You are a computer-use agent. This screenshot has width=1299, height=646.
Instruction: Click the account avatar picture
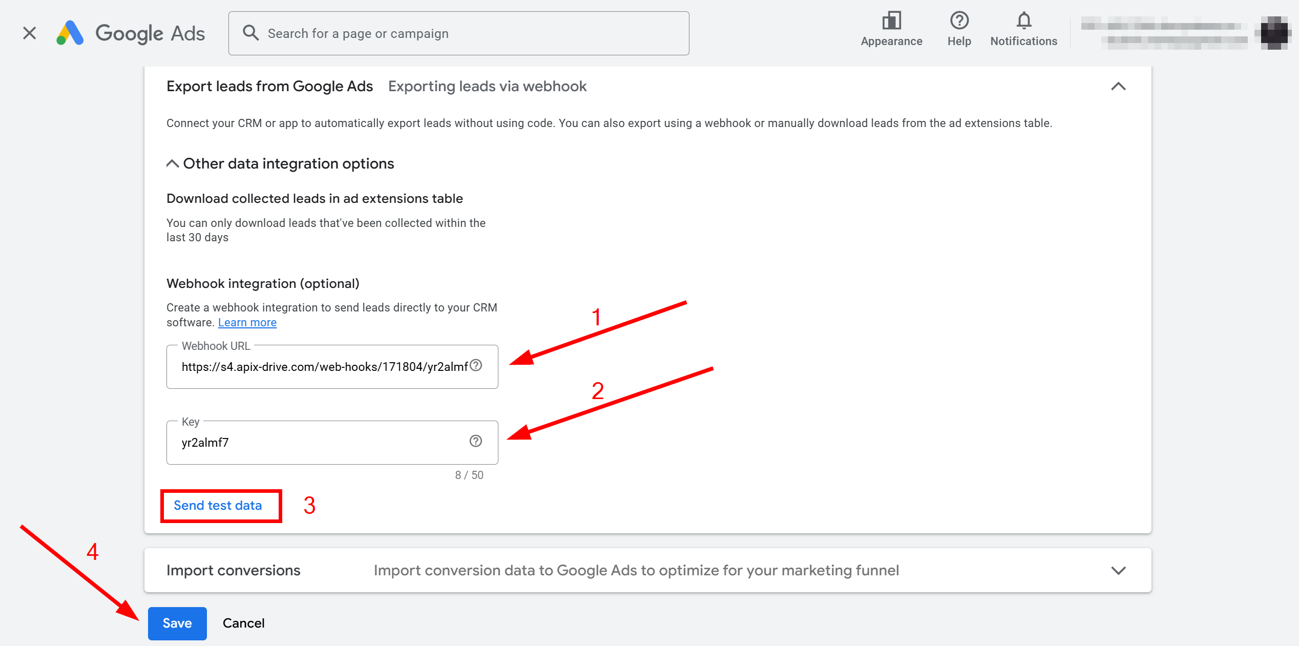coord(1273,33)
